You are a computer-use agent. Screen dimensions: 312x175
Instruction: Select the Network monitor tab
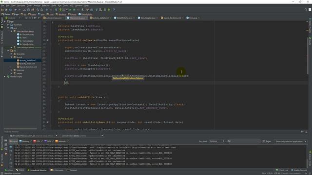62,141
